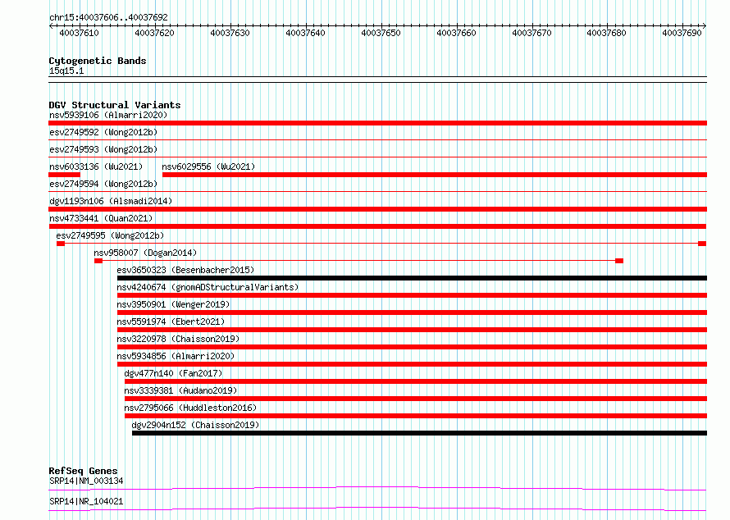Click dgv1193n106 (Alsmadi2014) label
The width and height of the screenshot is (730, 520).
tap(111, 201)
